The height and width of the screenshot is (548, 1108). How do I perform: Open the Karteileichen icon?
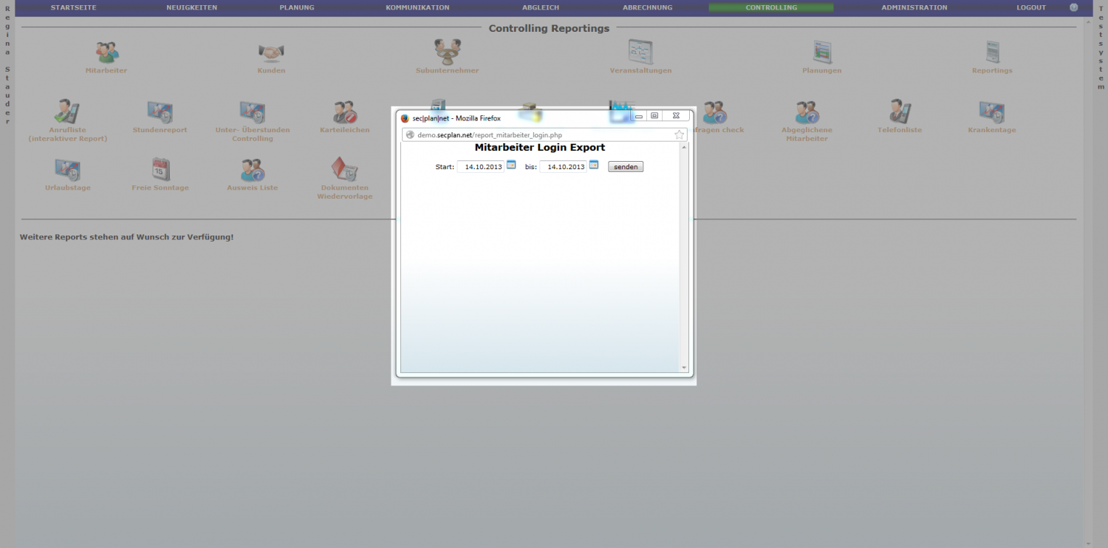[344, 112]
